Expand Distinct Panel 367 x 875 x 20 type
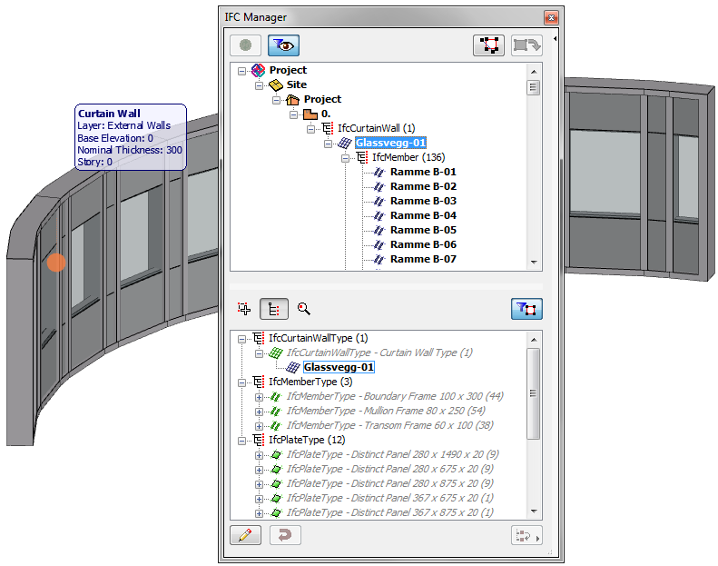Screen dimensions: 718x566 [260, 513]
